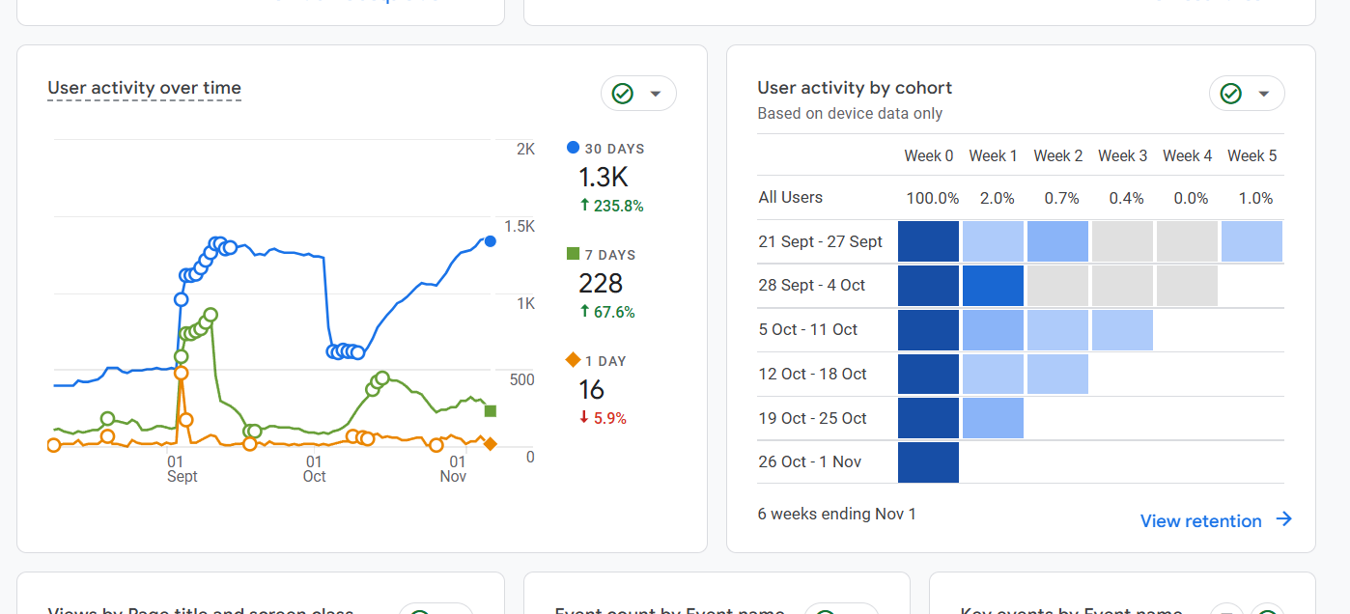
Task: Click the View retention link
Action: (x=1200, y=520)
